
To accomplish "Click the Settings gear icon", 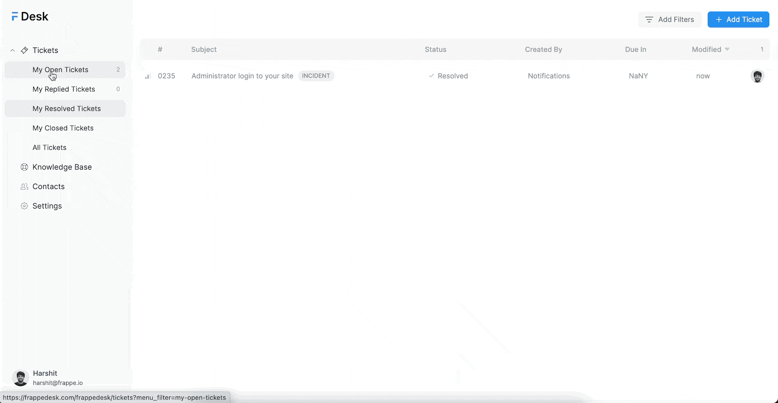I will click(x=25, y=206).
